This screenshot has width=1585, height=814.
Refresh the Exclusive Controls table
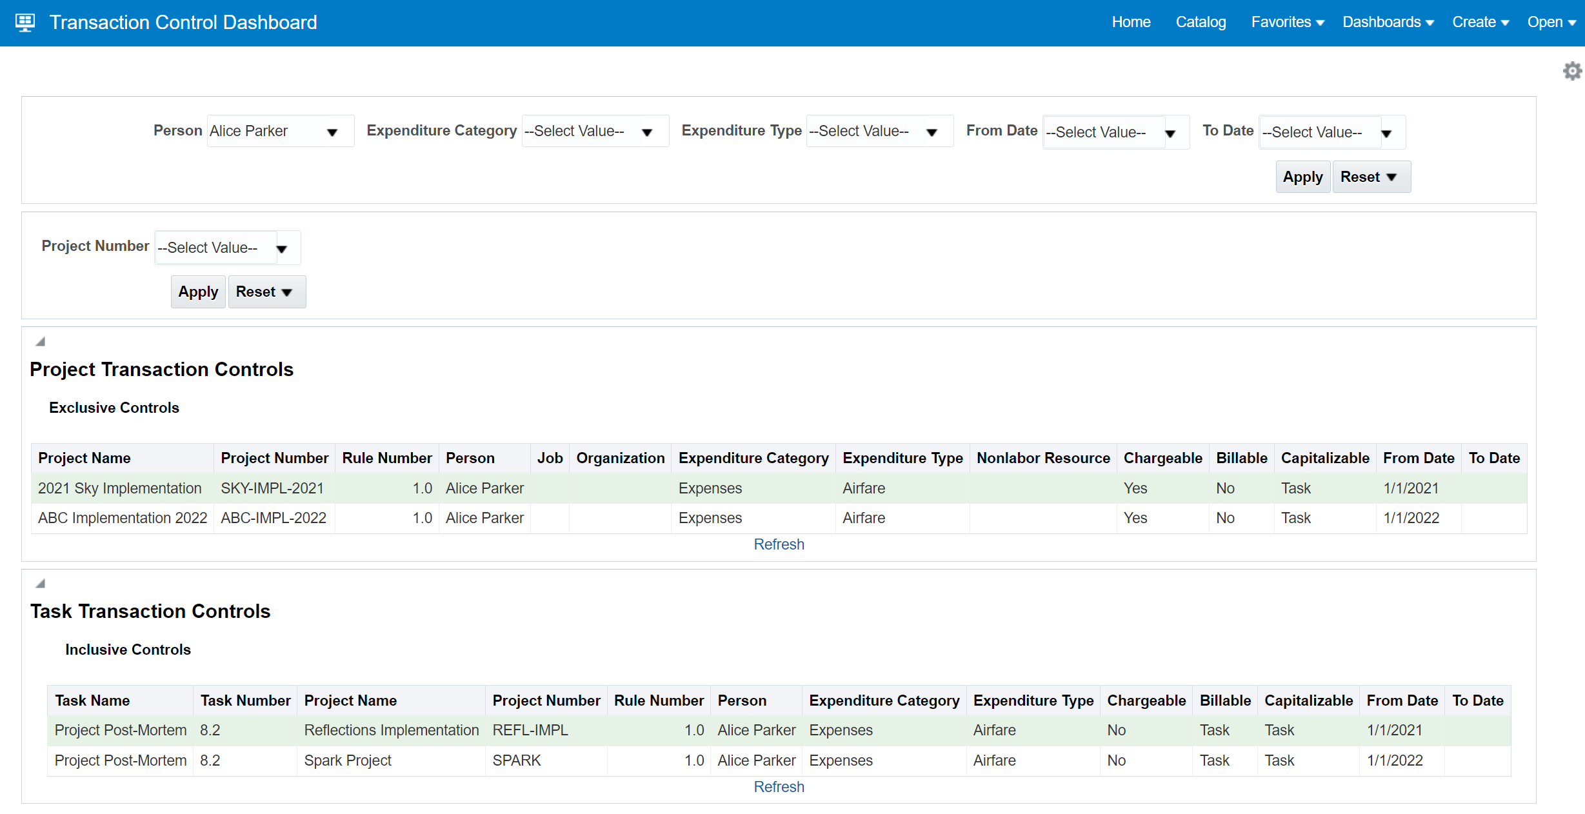[x=779, y=544]
